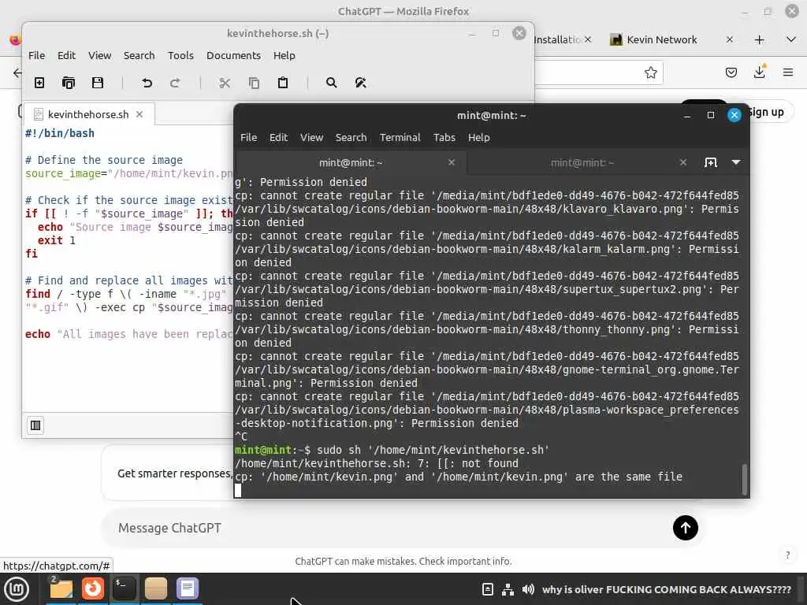Screen dimensions: 807x605
Task: Expand the terminal tab list dropdown arrow
Action: (x=736, y=162)
